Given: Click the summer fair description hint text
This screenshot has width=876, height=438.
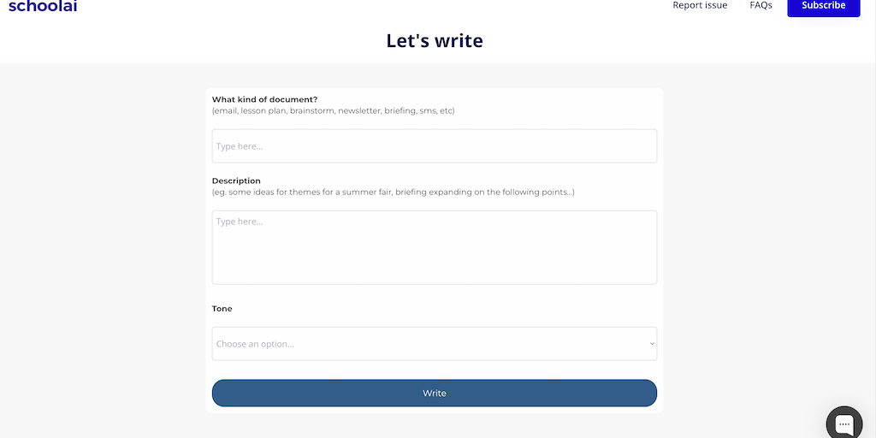Looking at the screenshot, I should [393, 192].
